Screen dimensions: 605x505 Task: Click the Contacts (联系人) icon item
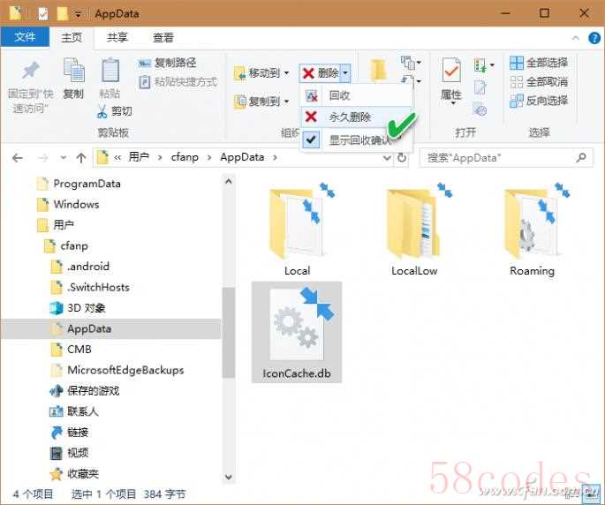[x=74, y=411]
